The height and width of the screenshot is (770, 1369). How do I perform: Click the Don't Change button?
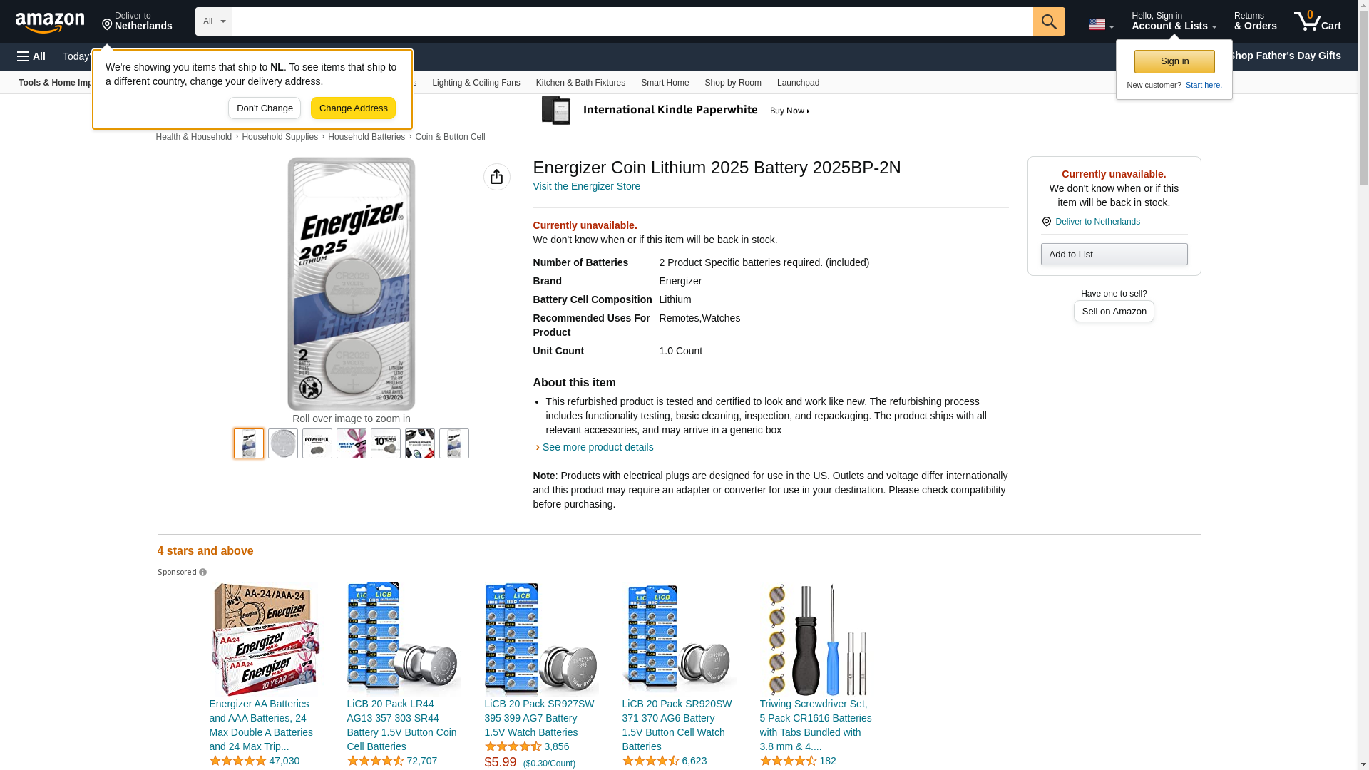click(x=264, y=108)
